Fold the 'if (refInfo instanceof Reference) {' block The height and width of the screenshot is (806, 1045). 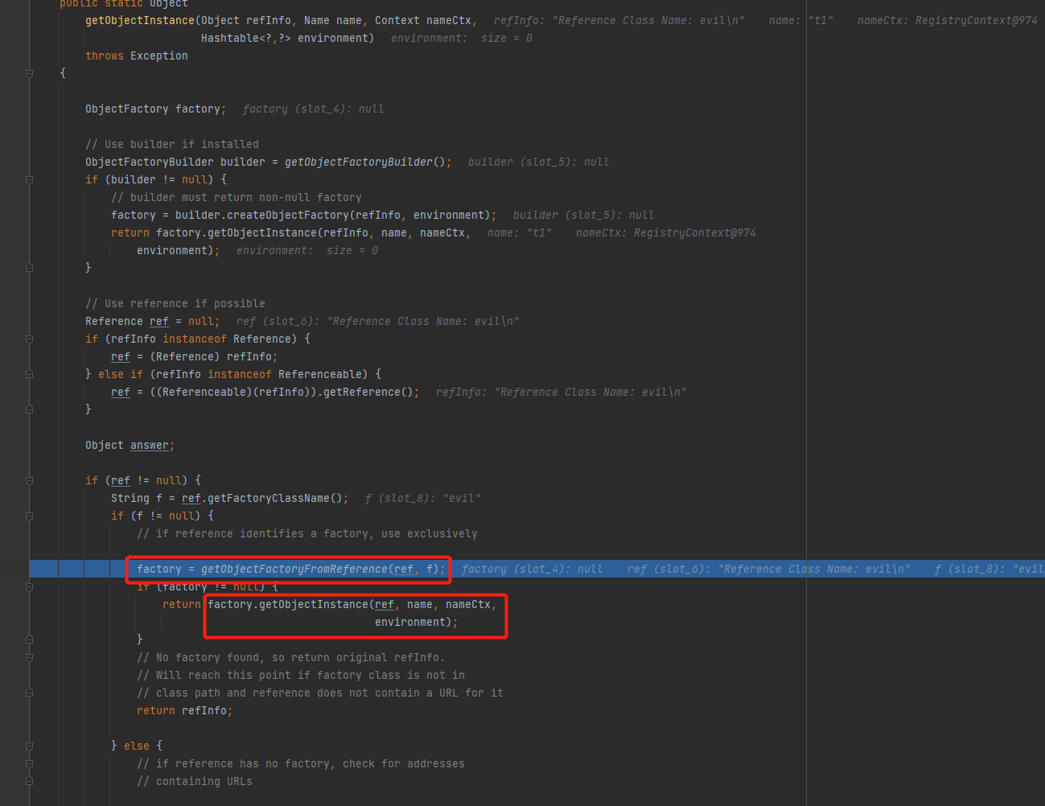click(30, 339)
